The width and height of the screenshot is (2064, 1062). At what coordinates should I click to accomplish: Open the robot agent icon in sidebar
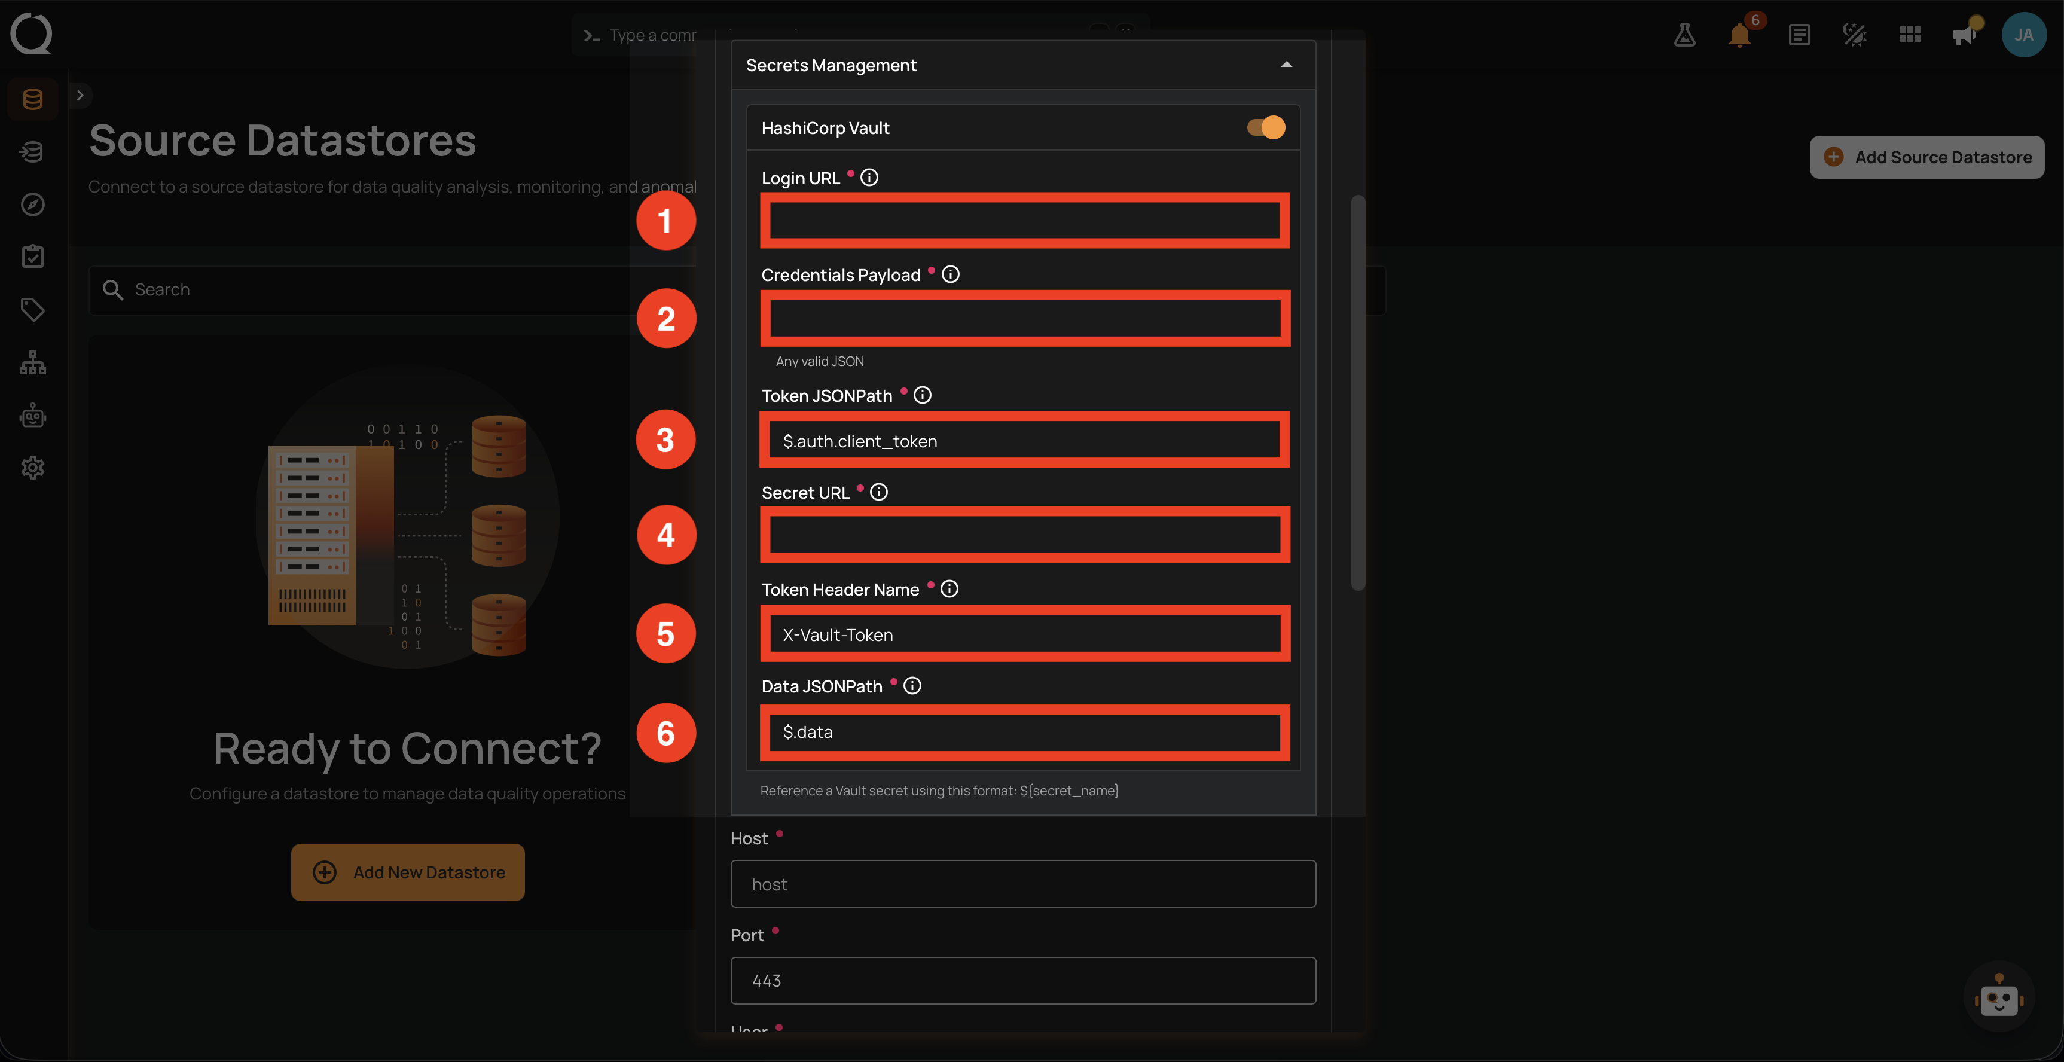click(x=32, y=415)
